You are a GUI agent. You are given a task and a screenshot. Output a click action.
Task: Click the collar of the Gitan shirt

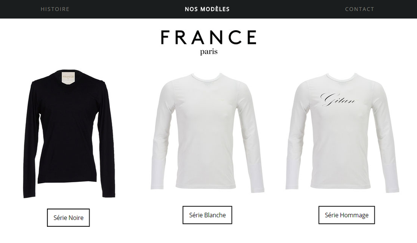coord(342,78)
